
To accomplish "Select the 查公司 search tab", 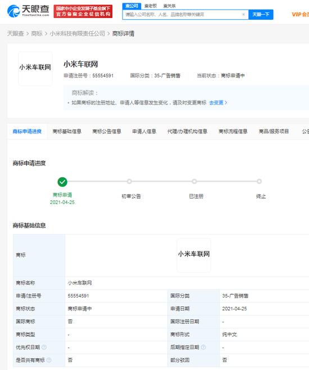I will coord(132,6).
